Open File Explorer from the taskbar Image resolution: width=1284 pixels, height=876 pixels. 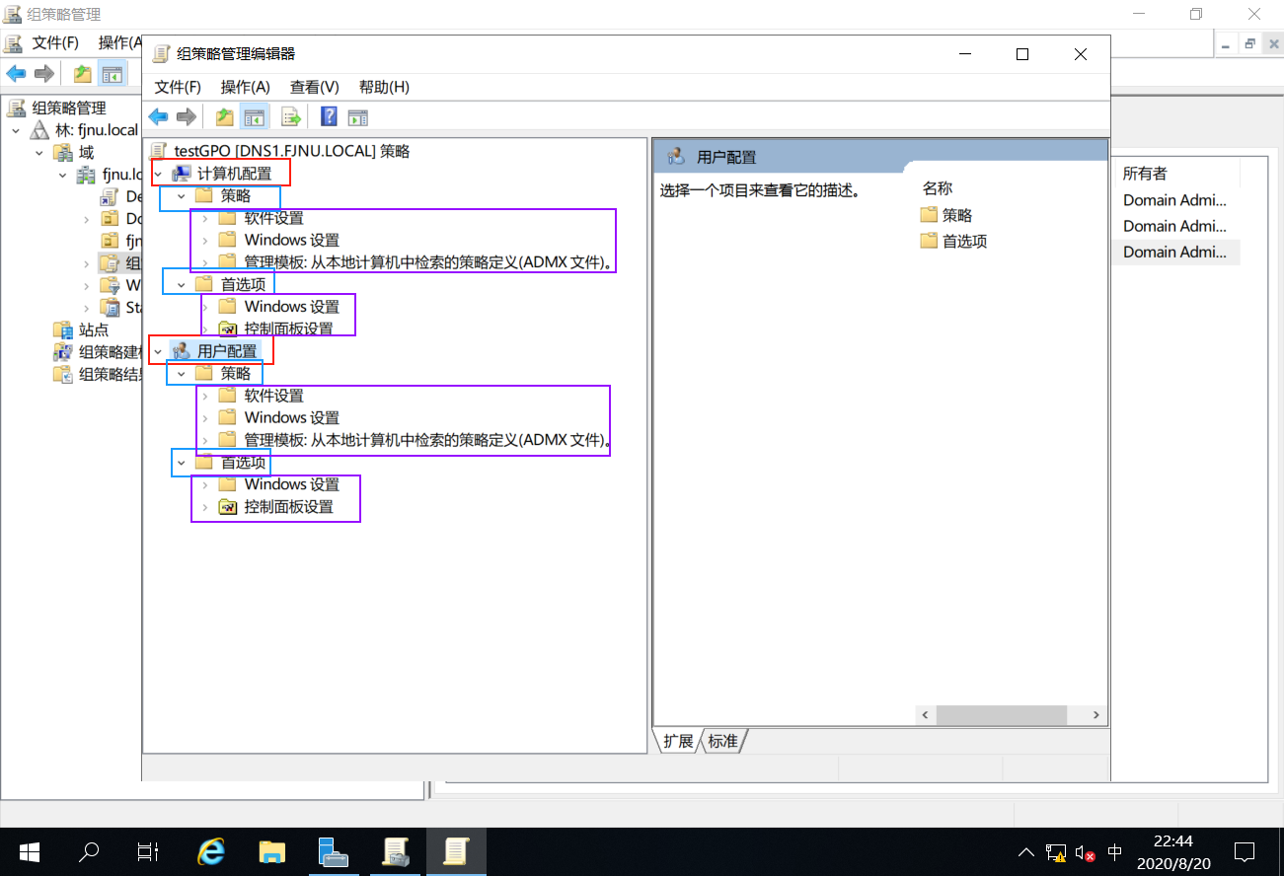coord(272,851)
